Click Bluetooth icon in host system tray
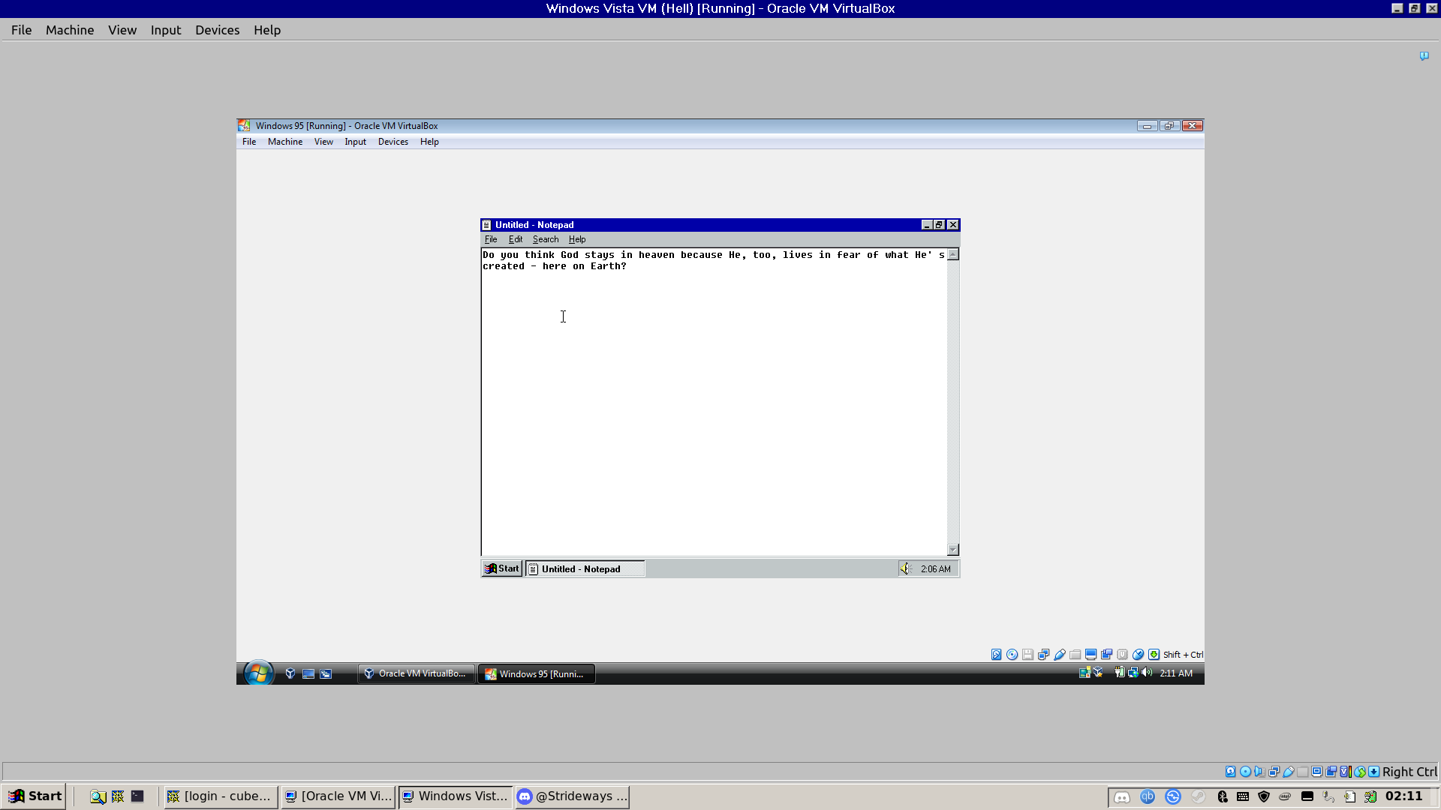Image resolution: width=1441 pixels, height=810 pixels. (x=1223, y=796)
